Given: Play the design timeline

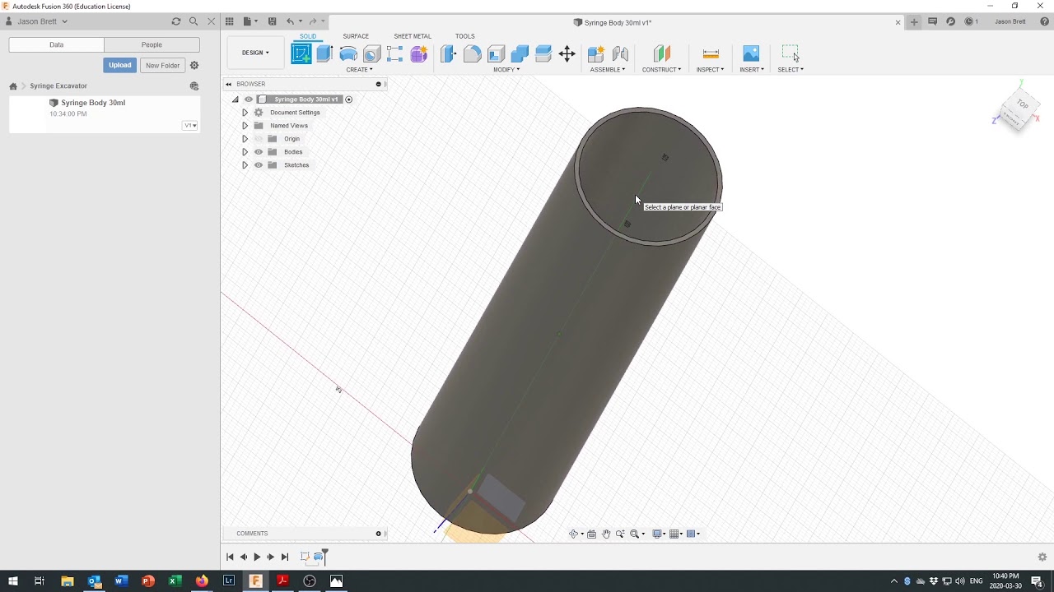Looking at the screenshot, I should tap(257, 557).
